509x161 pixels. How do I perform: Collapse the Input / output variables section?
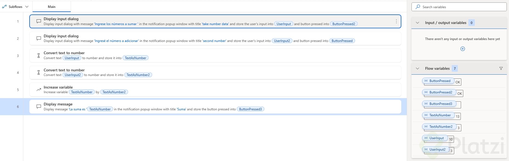[x=418, y=23]
